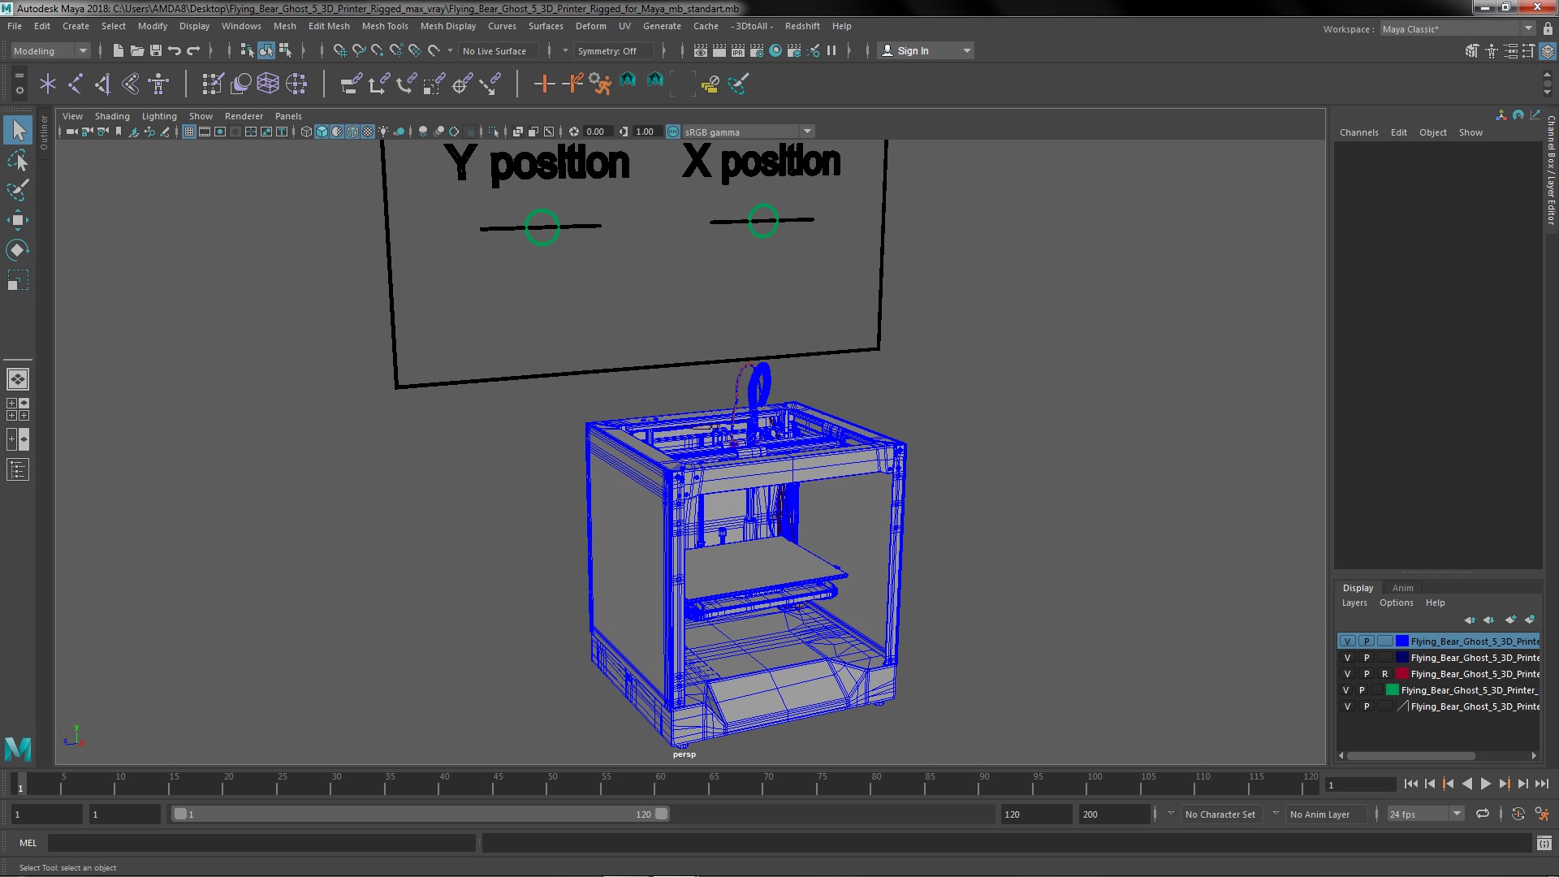The width and height of the screenshot is (1559, 877).
Task: Click the Maya logo home icon
Action: 18,748
